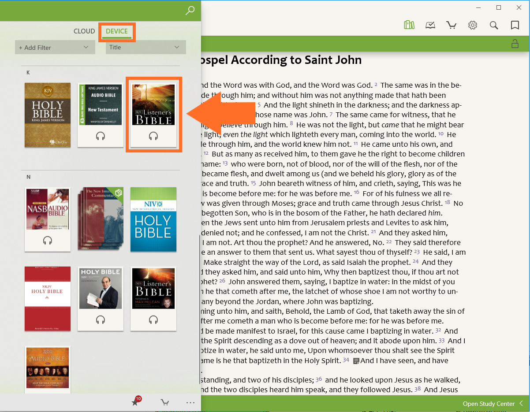
Task: Select the DEVICE tab
Action: 117,31
